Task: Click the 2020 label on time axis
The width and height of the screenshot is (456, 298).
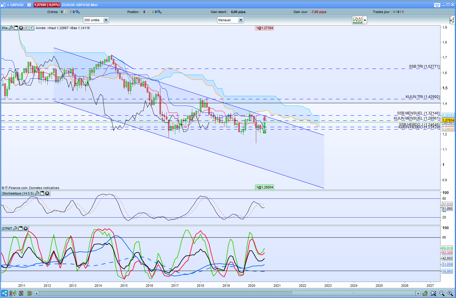Action: point(252,286)
